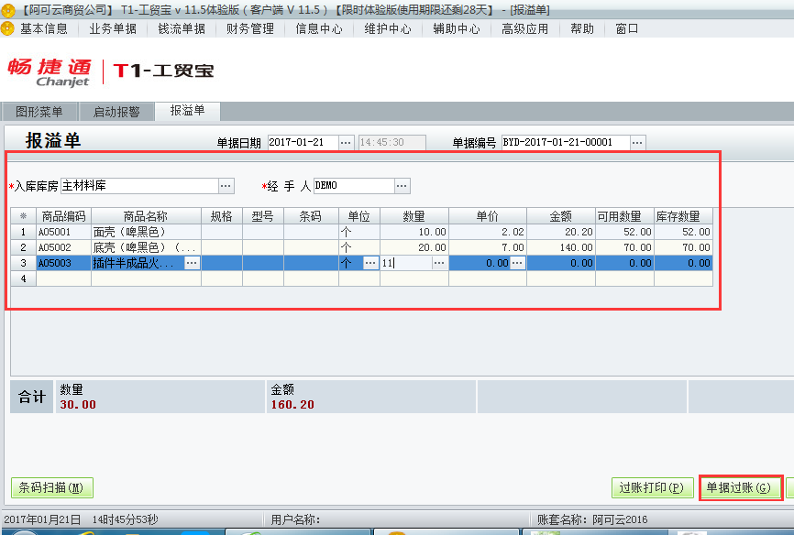Open the 维护中心 menu

pyautogui.click(x=388, y=28)
